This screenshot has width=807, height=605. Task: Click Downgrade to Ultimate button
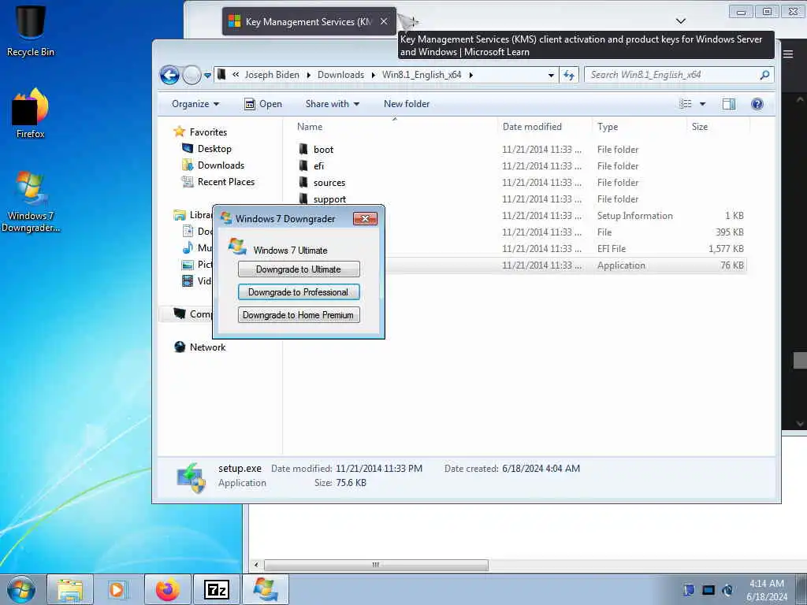299,269
